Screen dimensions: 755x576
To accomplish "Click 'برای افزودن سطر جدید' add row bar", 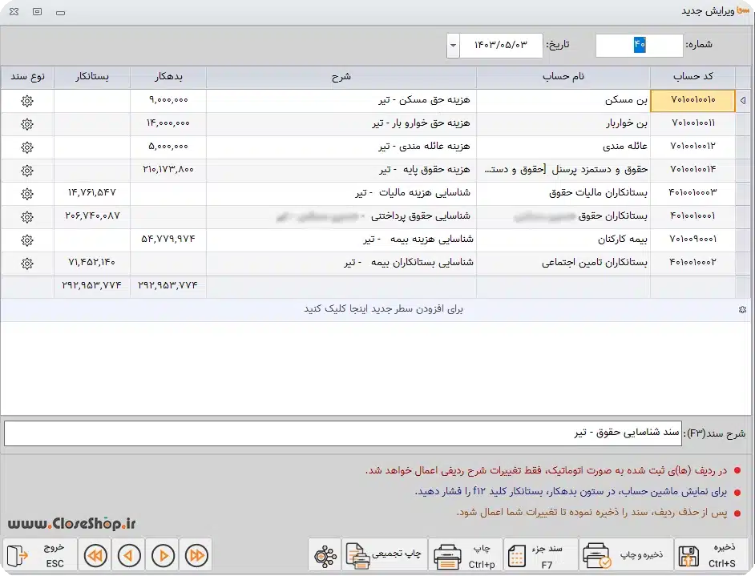I will [x=377, y=309].
